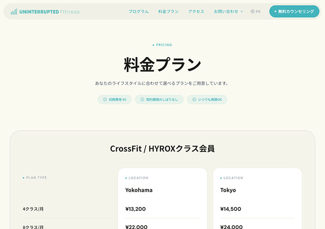Click the check icon on いつでも再開OK
The image size is (325, 229).
pyautogui.click(x=194, y=100)
